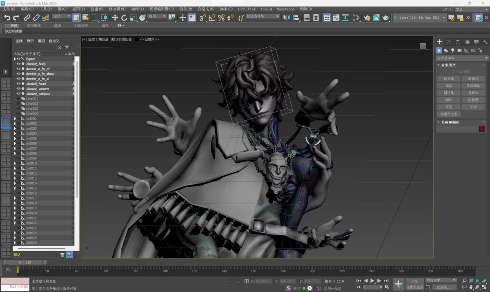490x292 pixels.
Task: Open Schematic View icon
Action: [356, 18]
